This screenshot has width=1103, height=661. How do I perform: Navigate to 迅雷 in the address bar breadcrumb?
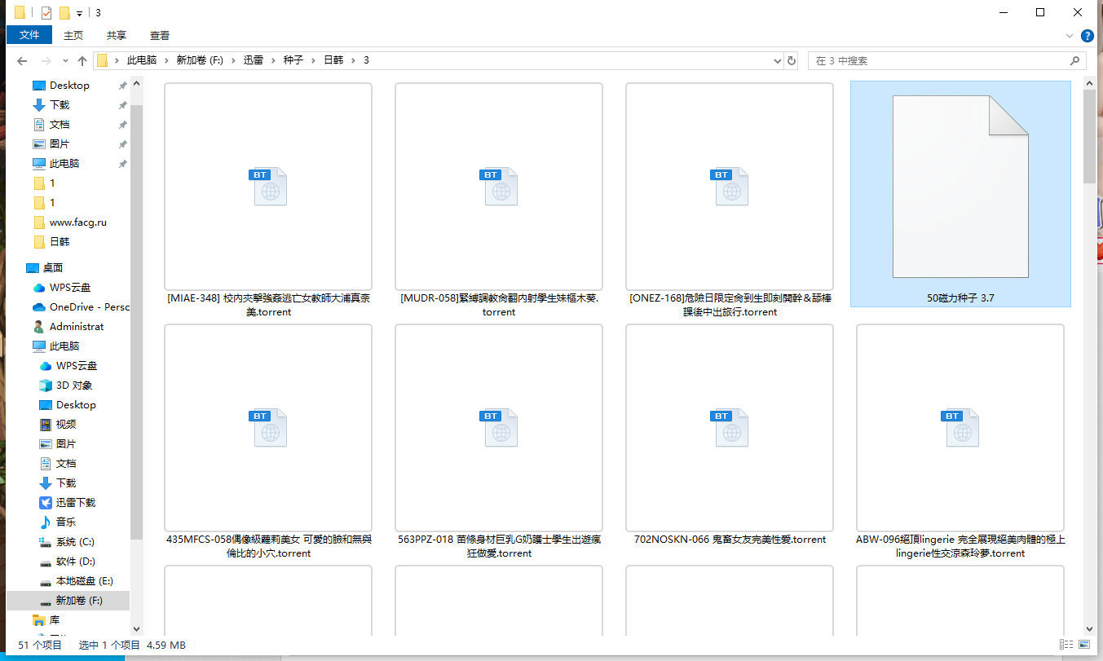click(253, 61)
